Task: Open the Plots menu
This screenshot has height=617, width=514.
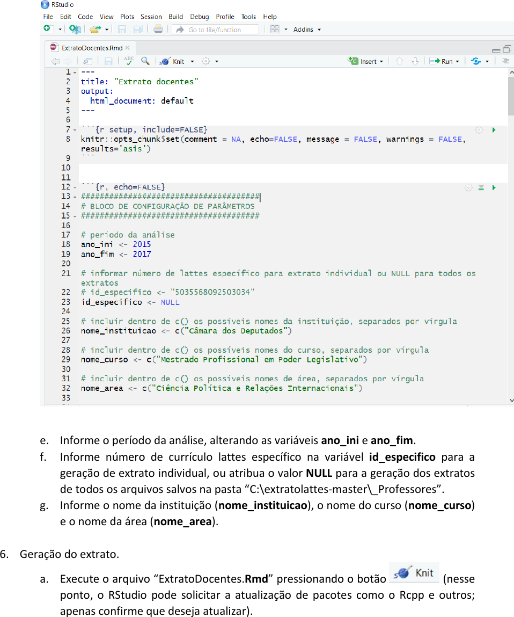Action: pyautogui.click(x=127, y=17)
